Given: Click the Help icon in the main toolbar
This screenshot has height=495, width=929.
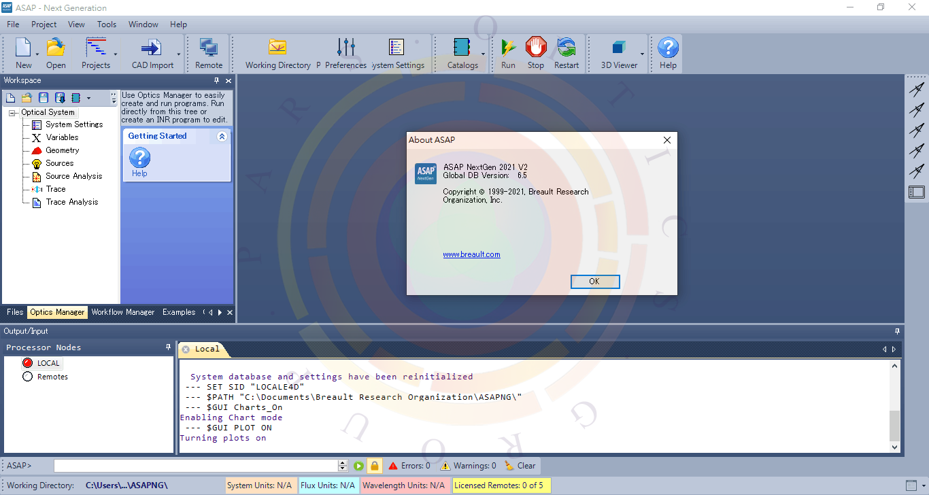Looking at the screenshot, I should (668, 48).
